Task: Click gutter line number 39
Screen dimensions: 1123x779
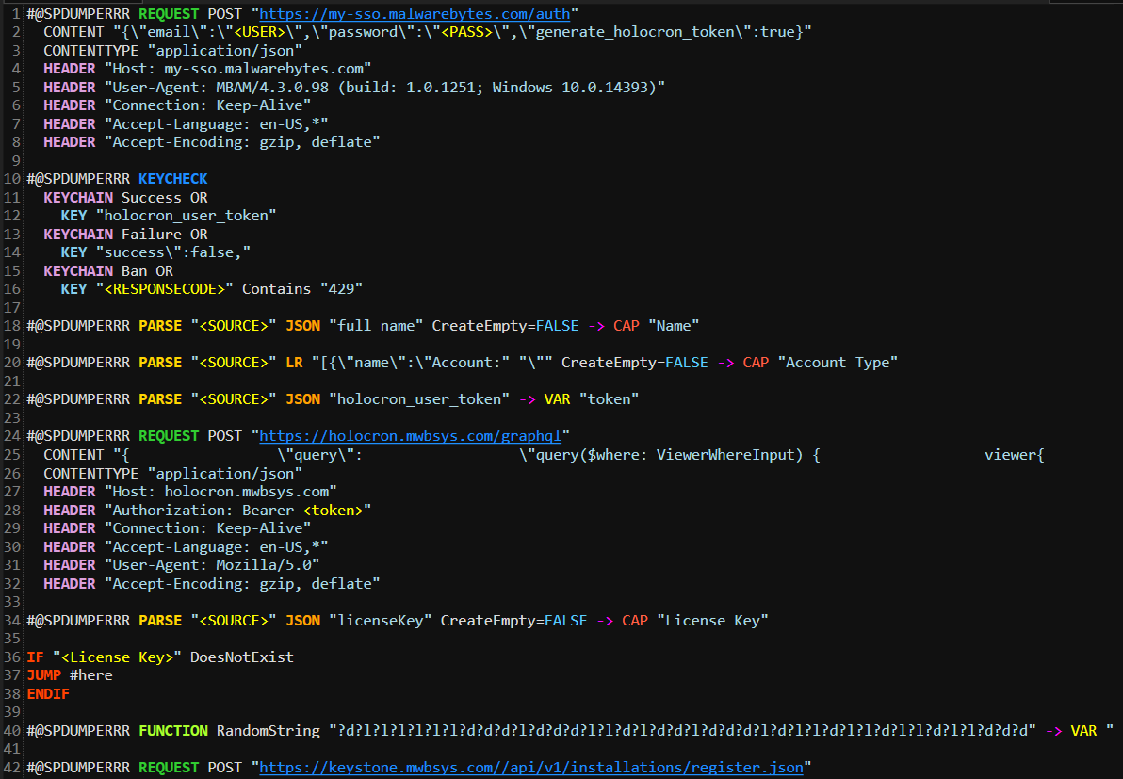Action: [12, 712]
